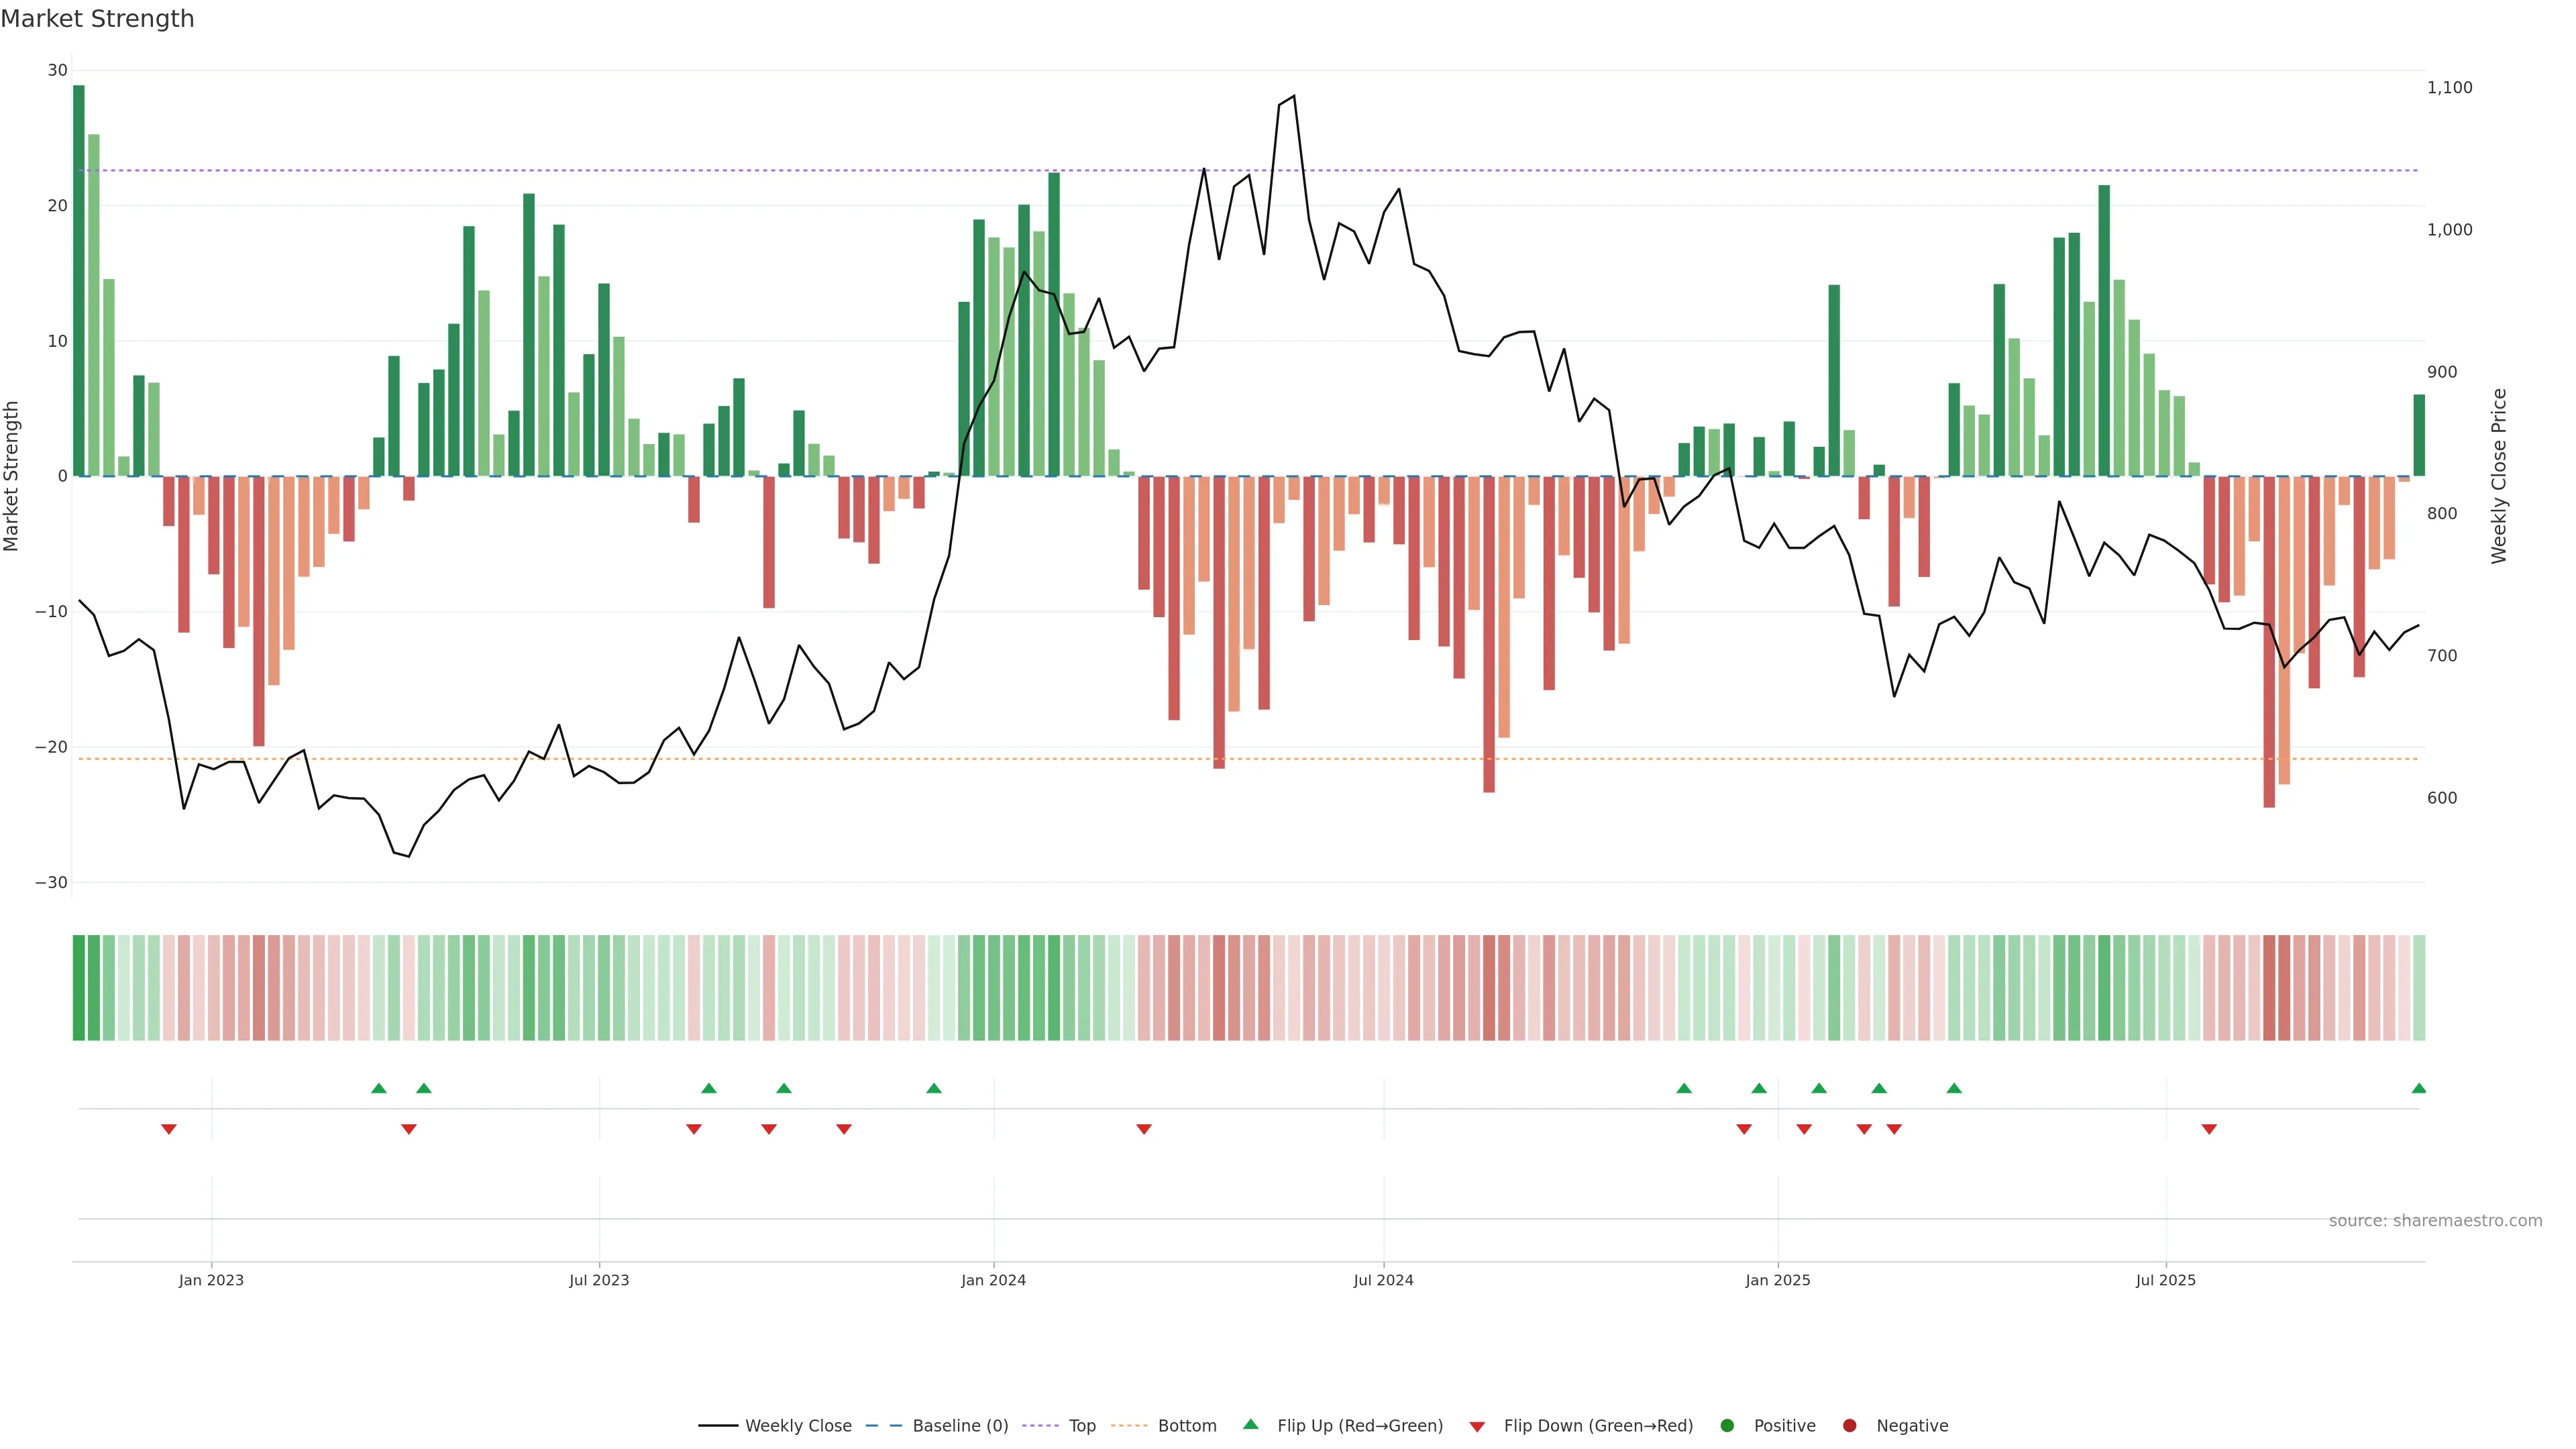Click the rightmost green flip-up triangle marker
Image resolution: width=2576 pixels, height=1449 pixels.
2418,1088
